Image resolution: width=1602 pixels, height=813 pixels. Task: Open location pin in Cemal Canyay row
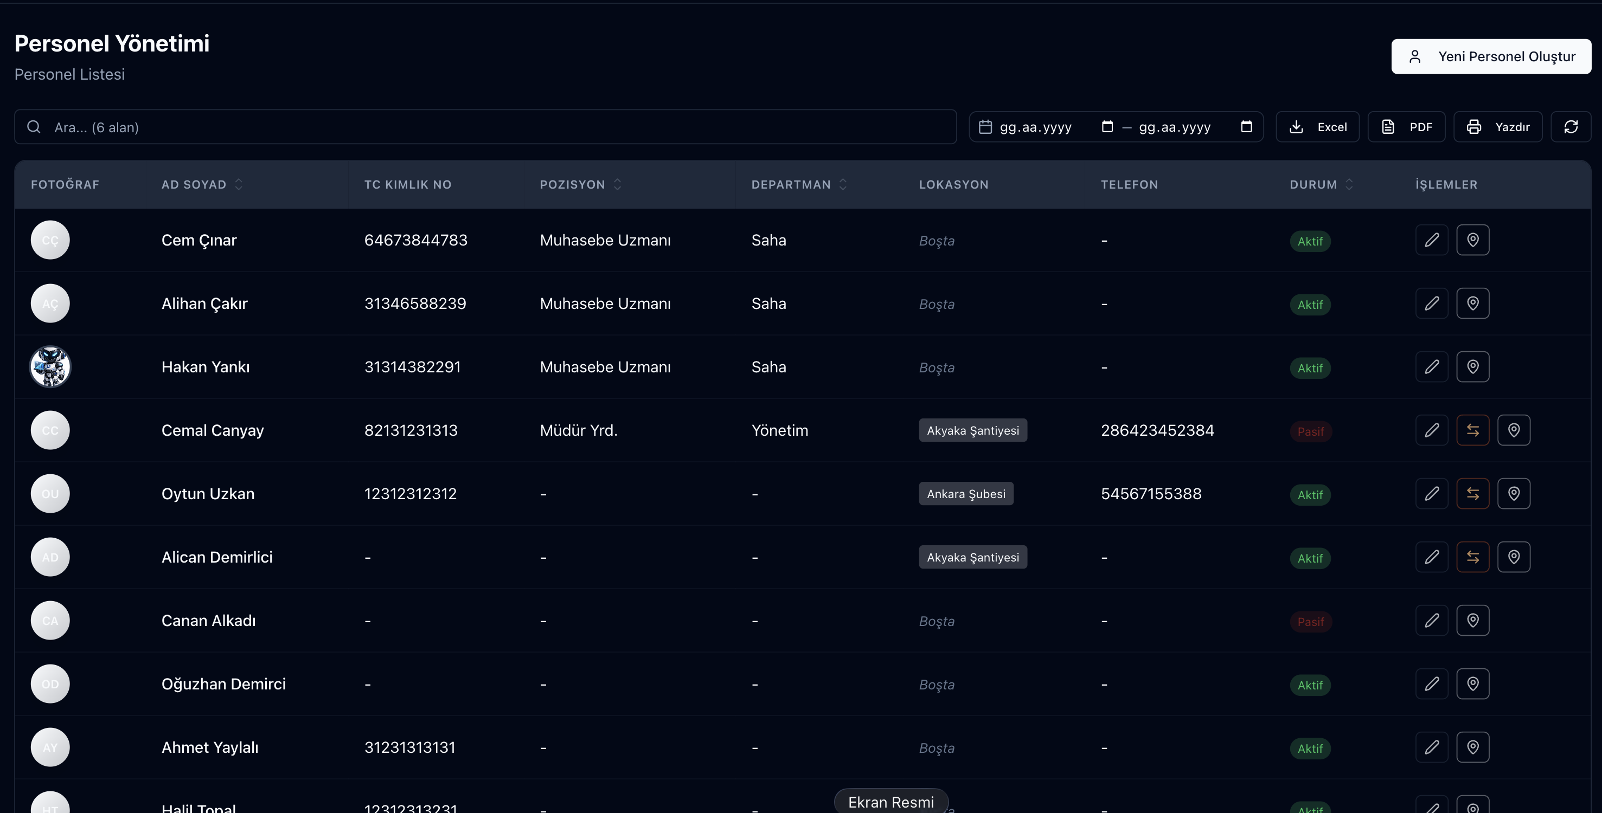(1514, 430)
